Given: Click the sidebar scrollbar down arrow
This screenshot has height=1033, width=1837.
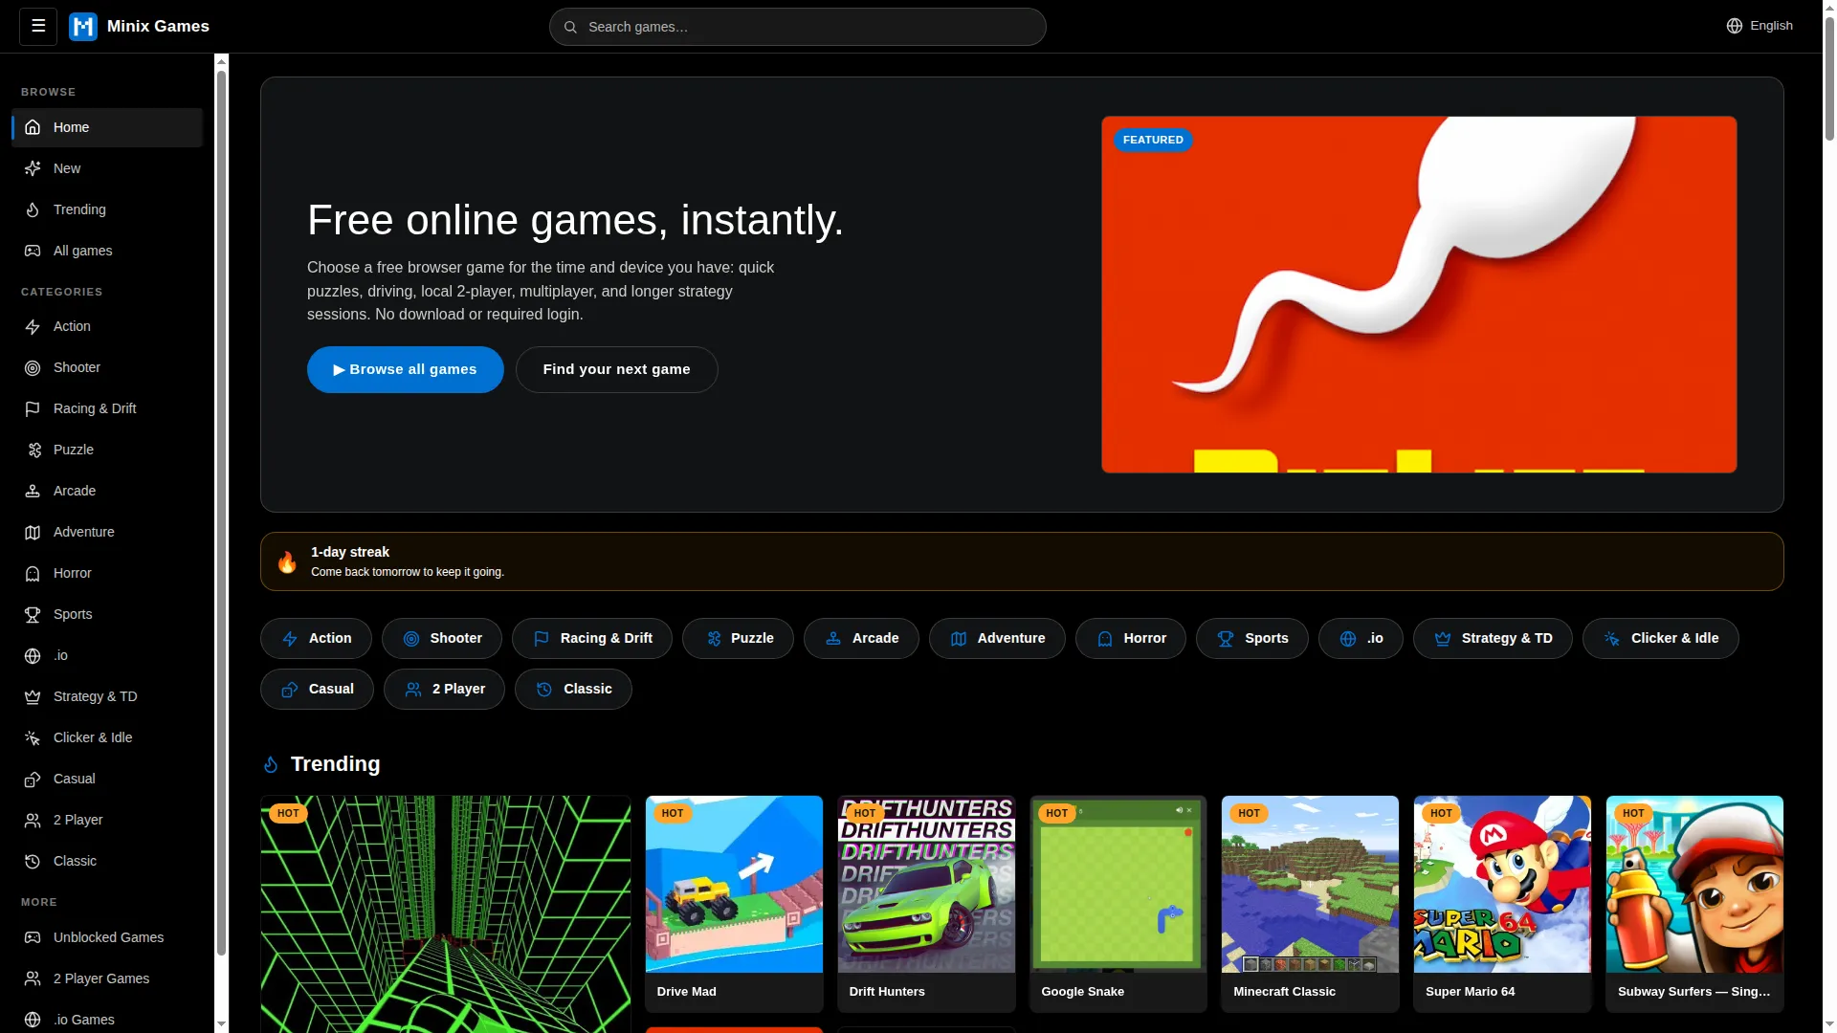Looking at the screenshot, I should click(x=221, y=1023).
